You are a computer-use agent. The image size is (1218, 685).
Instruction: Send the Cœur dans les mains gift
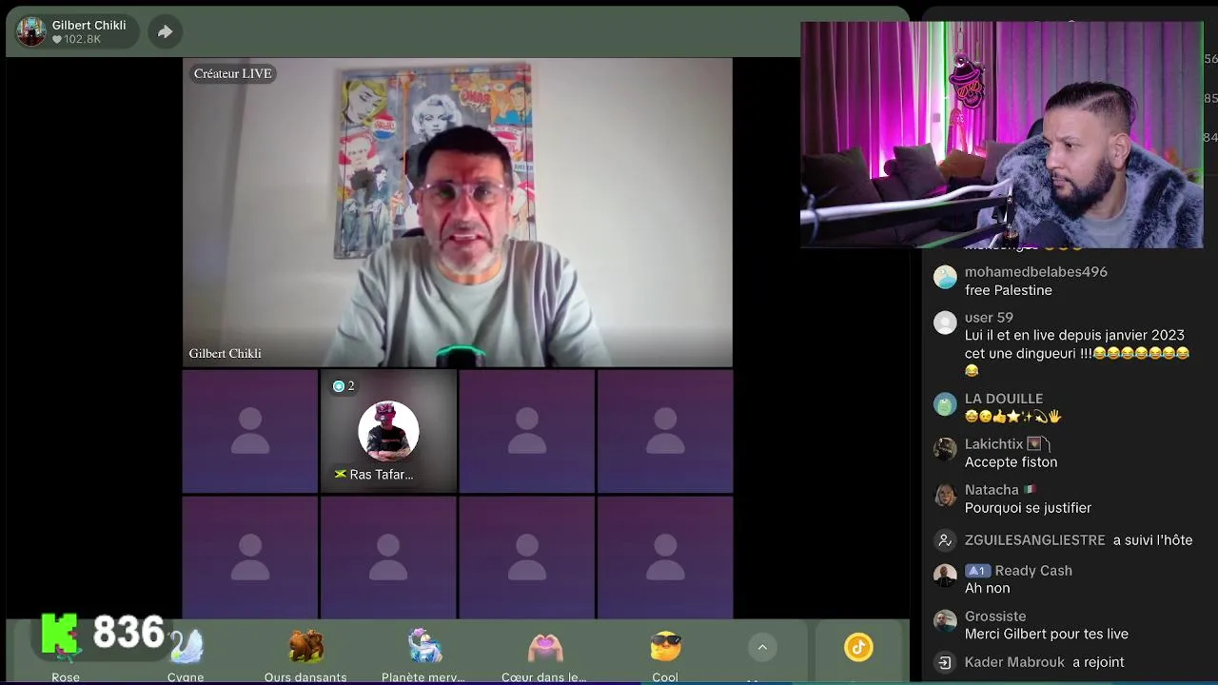pyautogui.click(x=544, y=655)
